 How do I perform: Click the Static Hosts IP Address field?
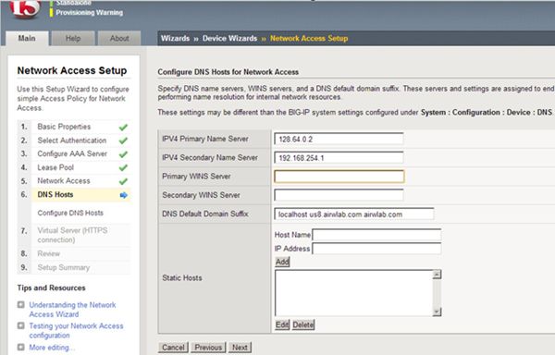click(x=376, y=248)
